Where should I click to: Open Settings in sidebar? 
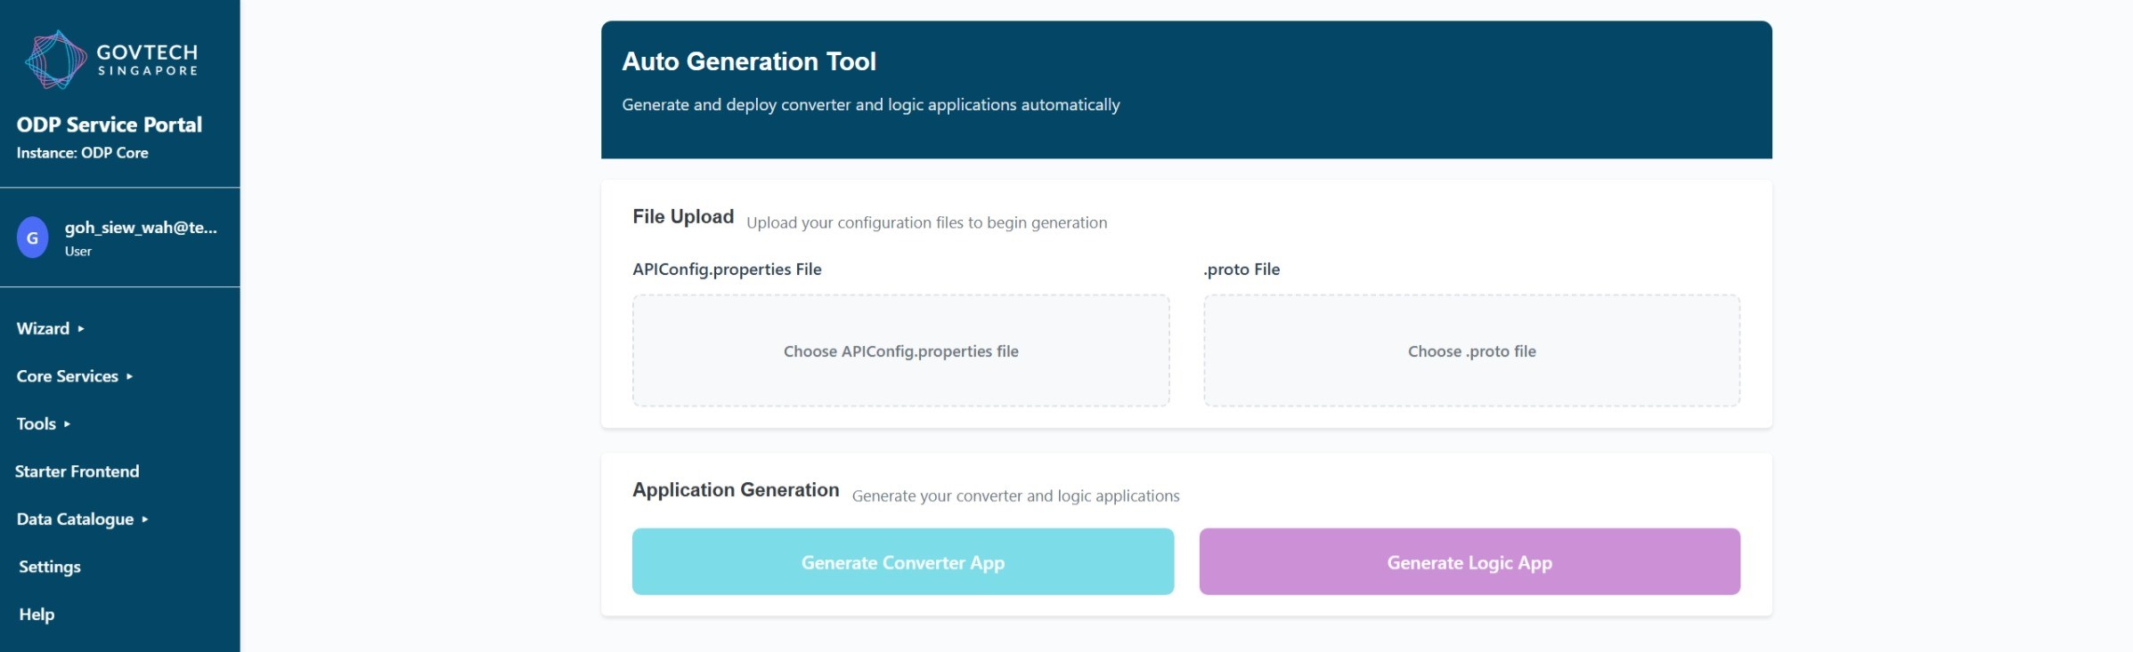[50, 567]
